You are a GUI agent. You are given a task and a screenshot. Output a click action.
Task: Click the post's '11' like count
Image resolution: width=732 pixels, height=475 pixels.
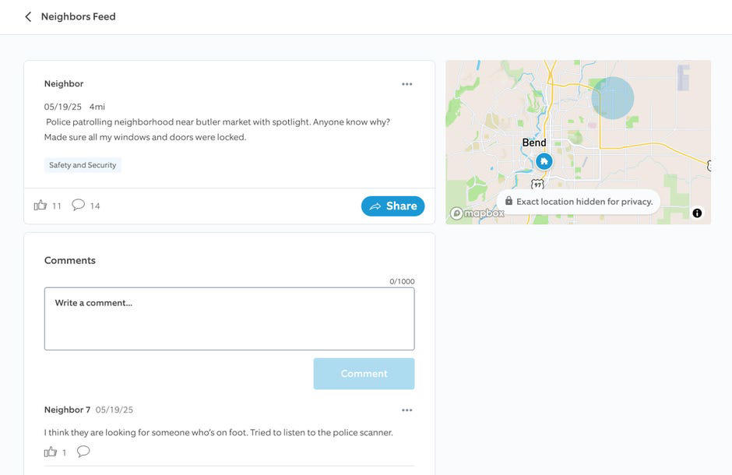(57, 206)
